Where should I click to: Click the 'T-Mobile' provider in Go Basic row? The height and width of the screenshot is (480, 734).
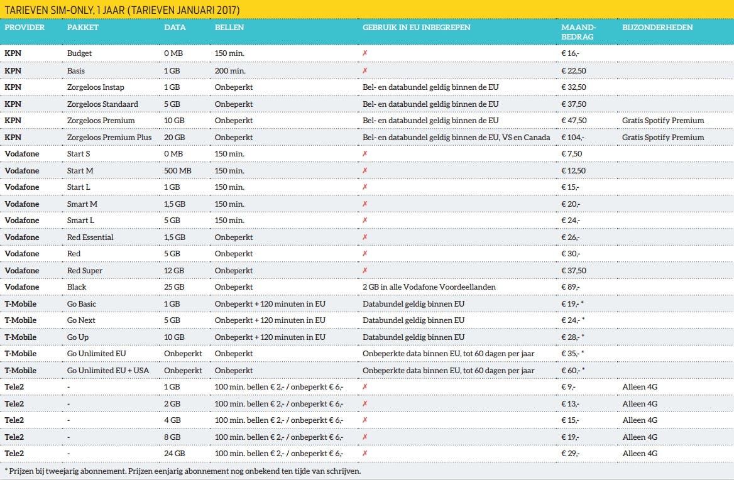pyautogui.click(x=20, y=304)
